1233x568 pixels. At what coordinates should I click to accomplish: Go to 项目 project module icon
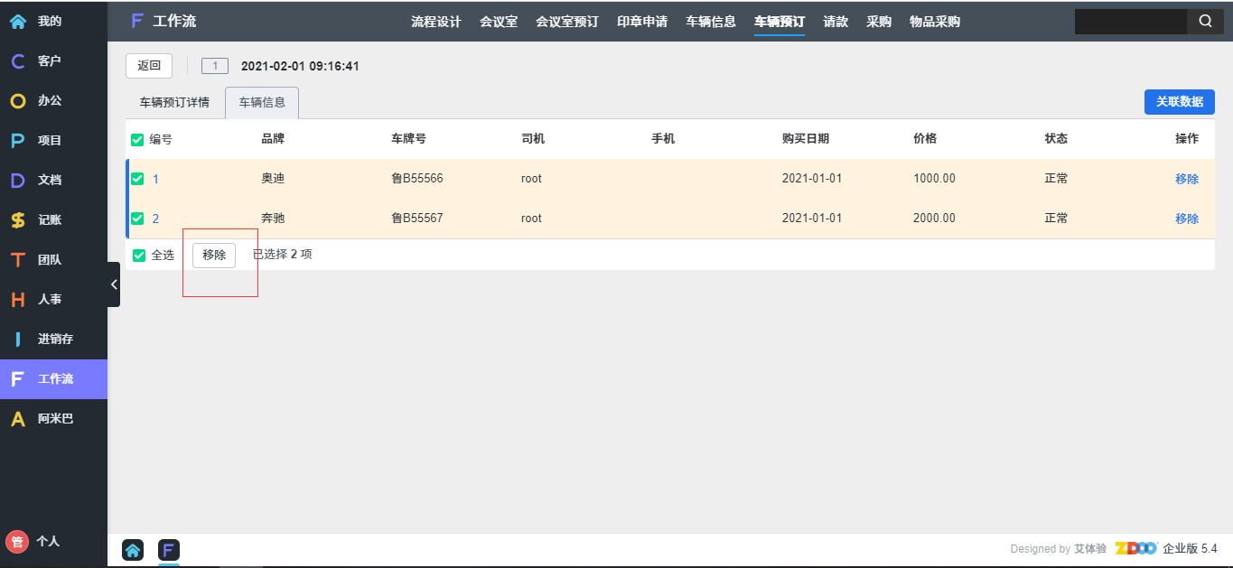17,141
